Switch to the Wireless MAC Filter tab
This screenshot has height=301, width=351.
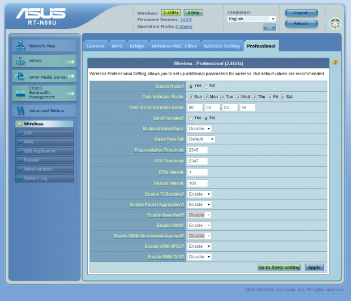[x=174, y=46]
